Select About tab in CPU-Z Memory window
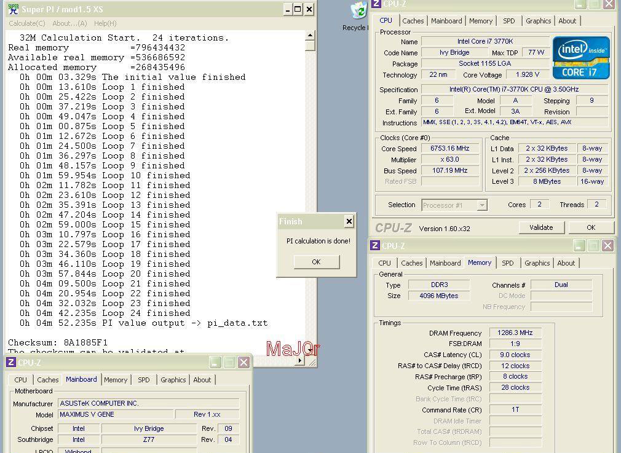The width and height of the screenshot is (621, 453). (x=566, y=263)
